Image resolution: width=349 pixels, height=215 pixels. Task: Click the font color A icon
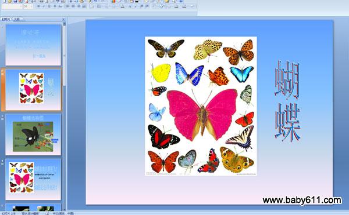(x=123, y=6)
